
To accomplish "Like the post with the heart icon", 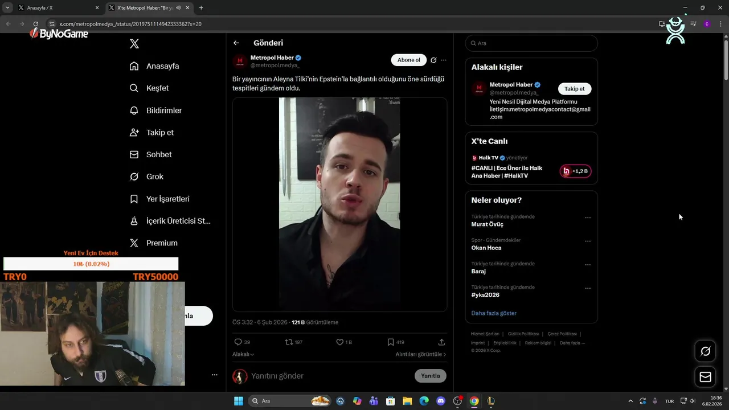I will pyautogui.click(x=344, y=342).
